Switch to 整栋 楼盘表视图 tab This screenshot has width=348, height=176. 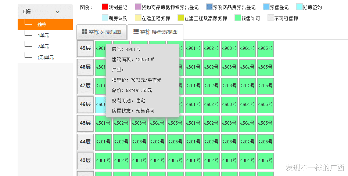coord(155,32)
